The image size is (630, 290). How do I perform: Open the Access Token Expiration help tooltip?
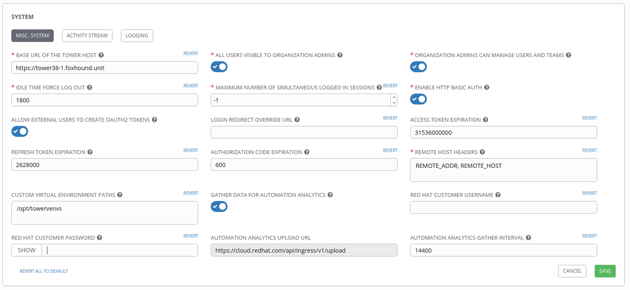point(486,119)
